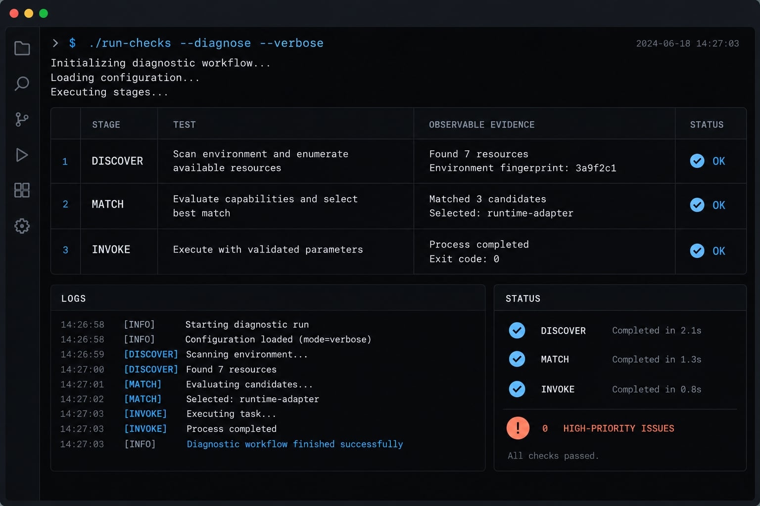This screenshot has width=760, height=506.
Task: Click log line 'Executing task...'
Action: pyautogui.click(x=231, y=414)
